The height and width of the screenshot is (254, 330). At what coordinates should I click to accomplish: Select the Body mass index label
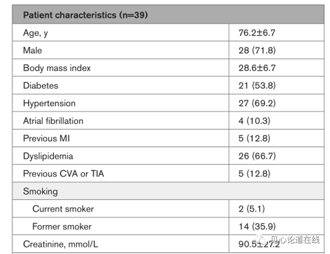pyautogui.click(x=57, y=68)
